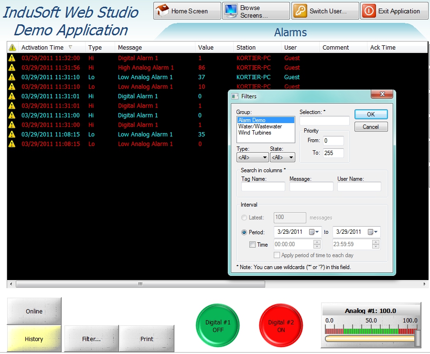Select the Latest radio button

244,218
